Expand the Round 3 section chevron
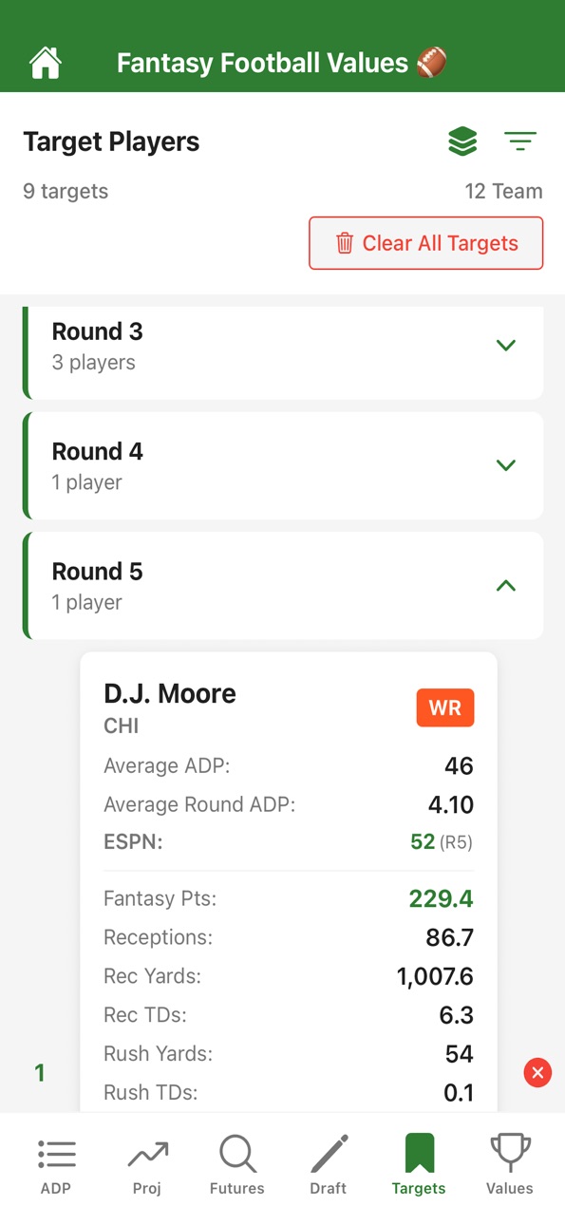The image size is (565, 1225). click(506, 346)
